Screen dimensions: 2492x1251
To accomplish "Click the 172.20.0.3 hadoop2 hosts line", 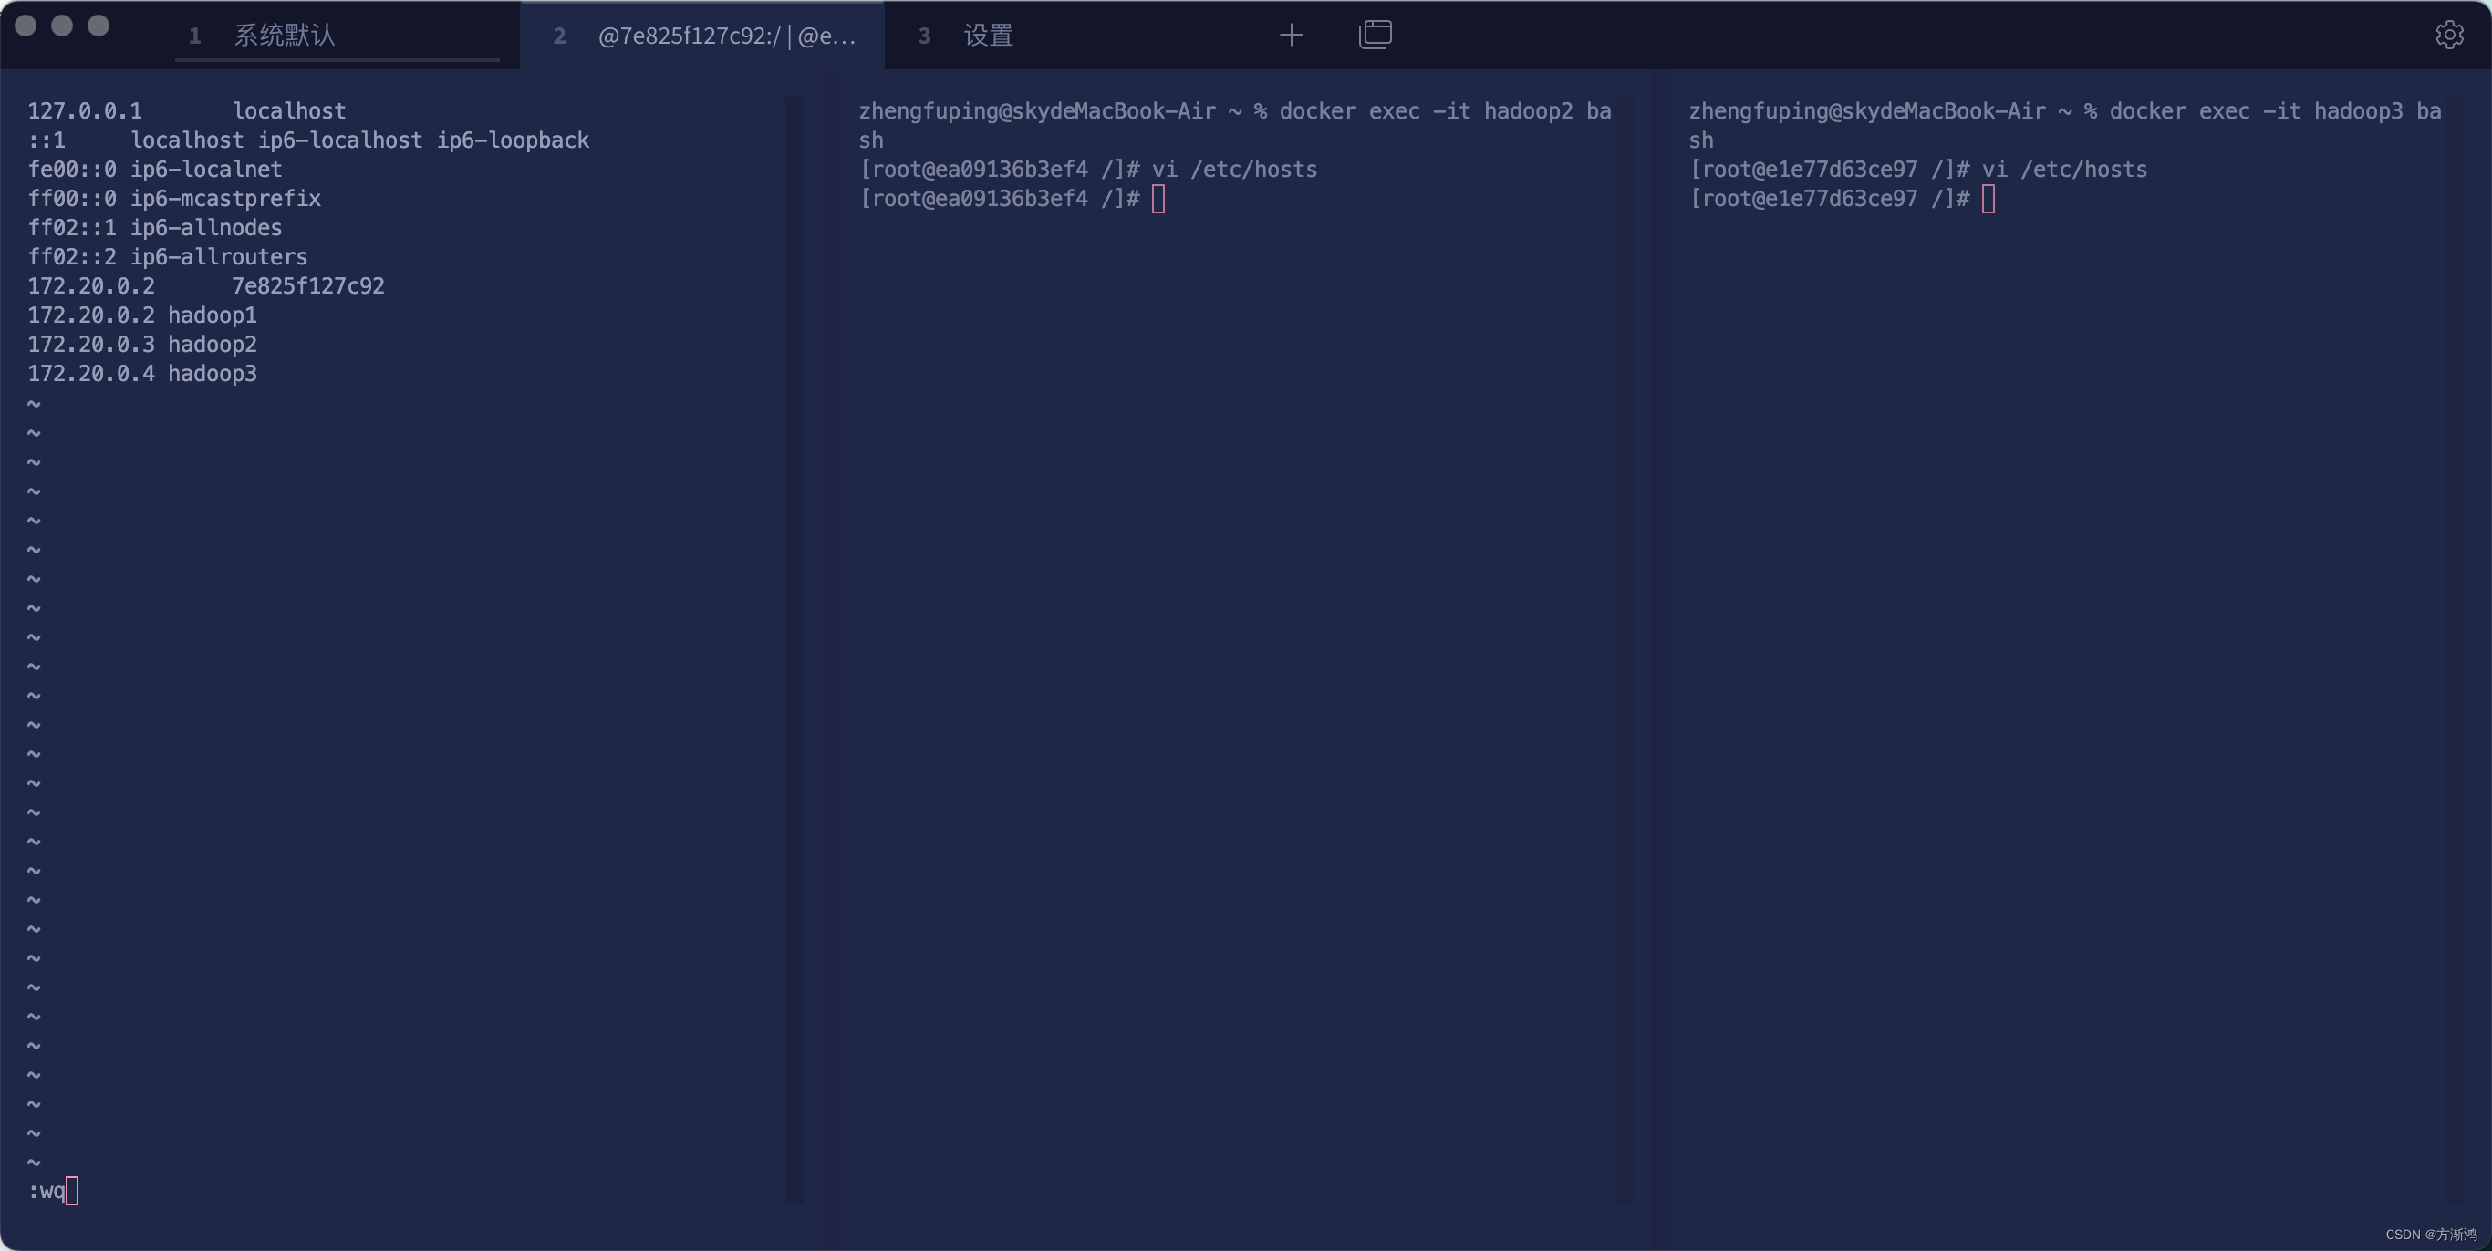I will 142,346.
